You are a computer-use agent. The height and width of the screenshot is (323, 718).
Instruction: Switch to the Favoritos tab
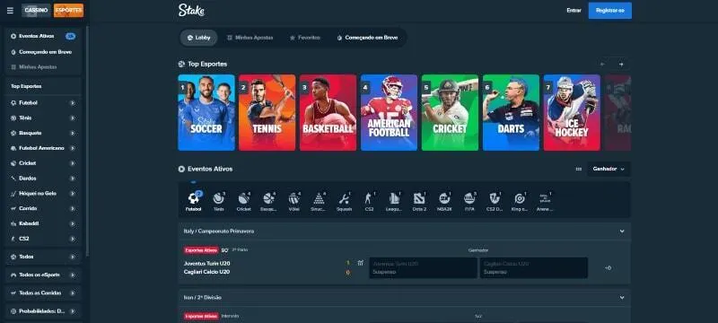pyautogui.click(x=305, y=38)
